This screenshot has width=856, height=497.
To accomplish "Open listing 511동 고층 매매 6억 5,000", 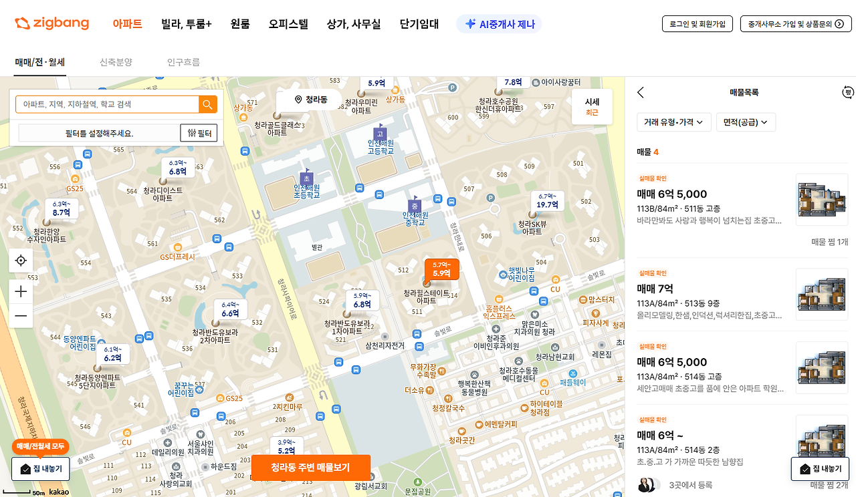I will point(742,209).
